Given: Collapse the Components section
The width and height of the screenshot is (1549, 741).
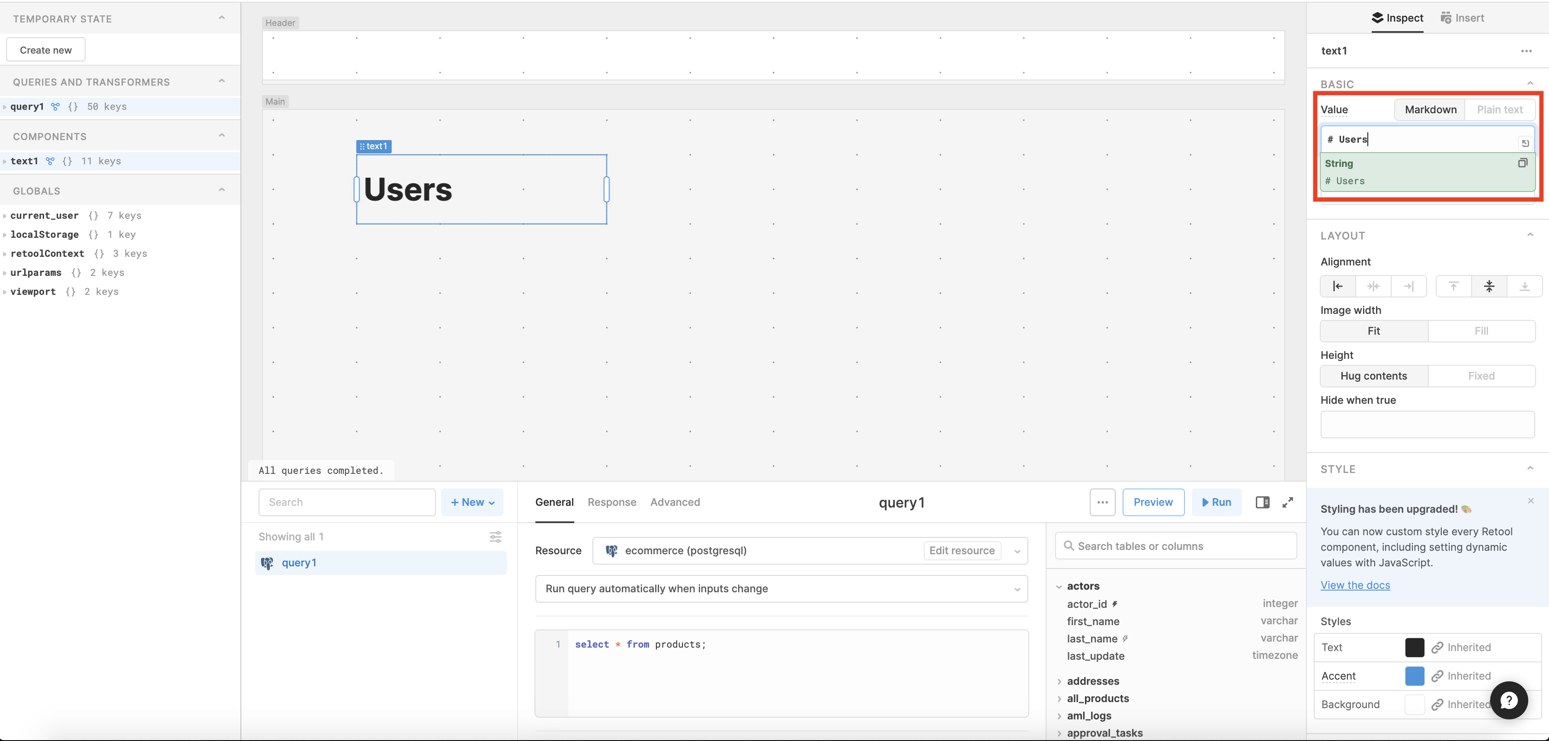Looking at the screenshot, I should point(221,135).
